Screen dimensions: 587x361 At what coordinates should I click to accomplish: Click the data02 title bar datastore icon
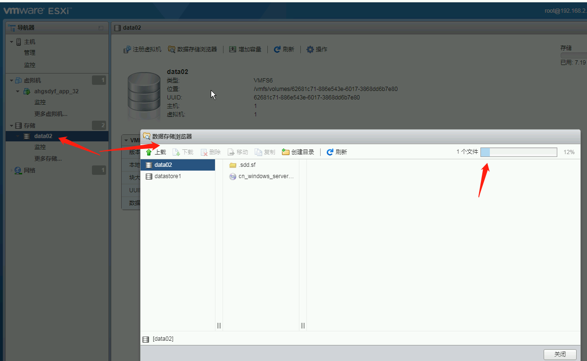click(117, 28)
